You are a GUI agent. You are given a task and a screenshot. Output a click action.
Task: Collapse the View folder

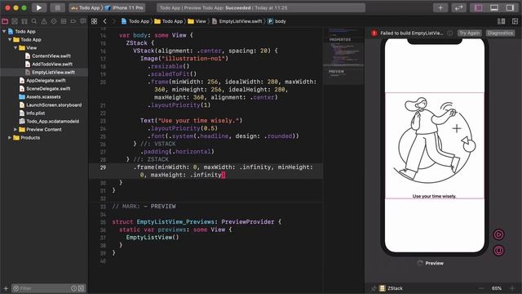15,47
